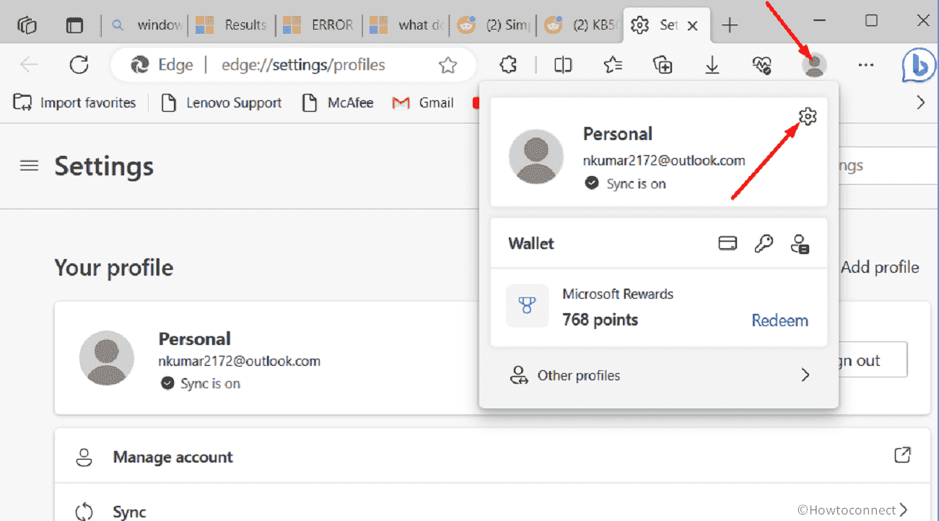Screen dimensions: 939x521
Task: Open Import favorites bookmark
Action: [74, 102]
